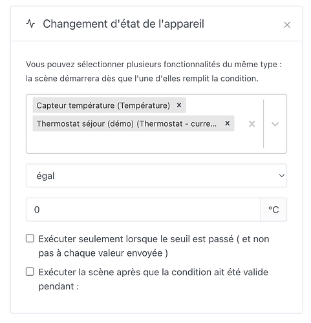Click the helper text about plusieurs fonctionnalités
Image resolution: width=311 pixels, height=323 pixels.
click(154, 71)
